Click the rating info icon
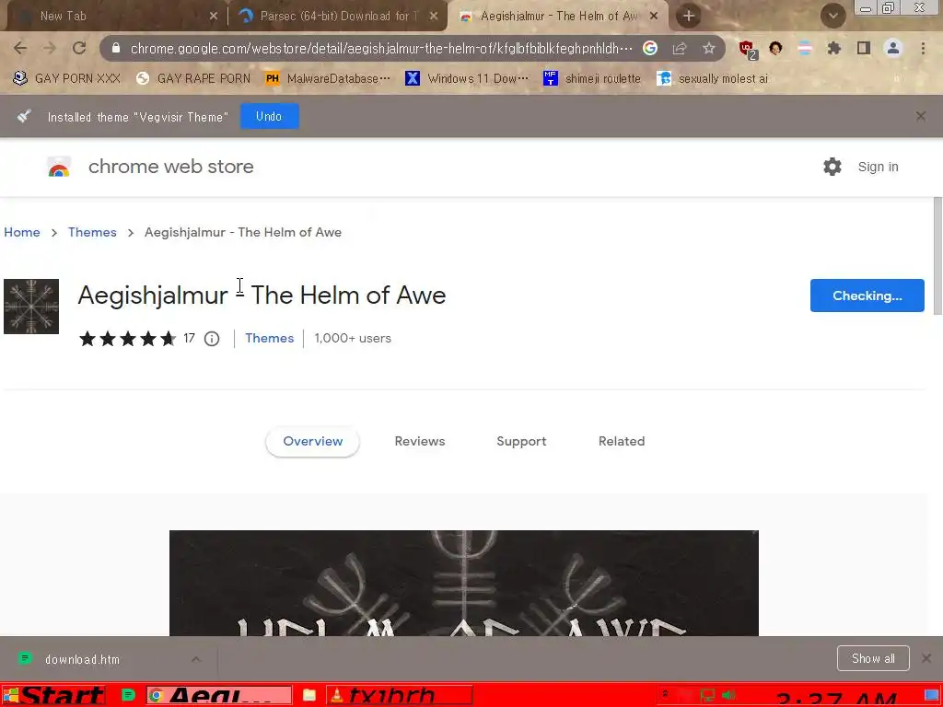The width and height of the screenshot is (943, 707). 212,339
